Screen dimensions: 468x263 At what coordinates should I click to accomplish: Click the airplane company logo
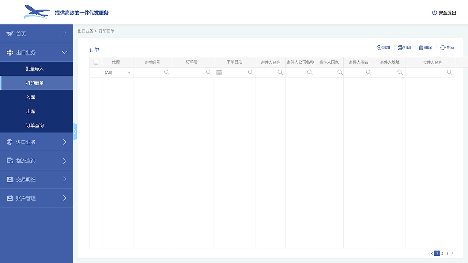pos(37,12)
